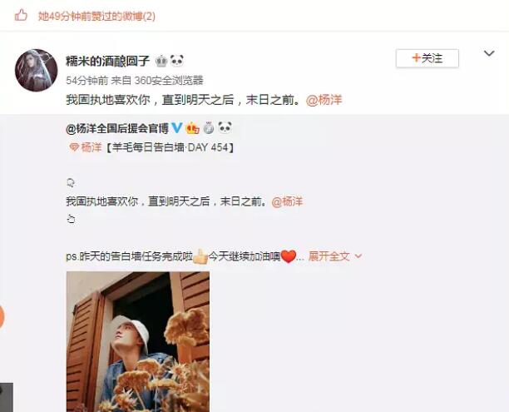The image size is (509, 412).
Task: Open the post options chevron menu
Action: coord(489,53)
